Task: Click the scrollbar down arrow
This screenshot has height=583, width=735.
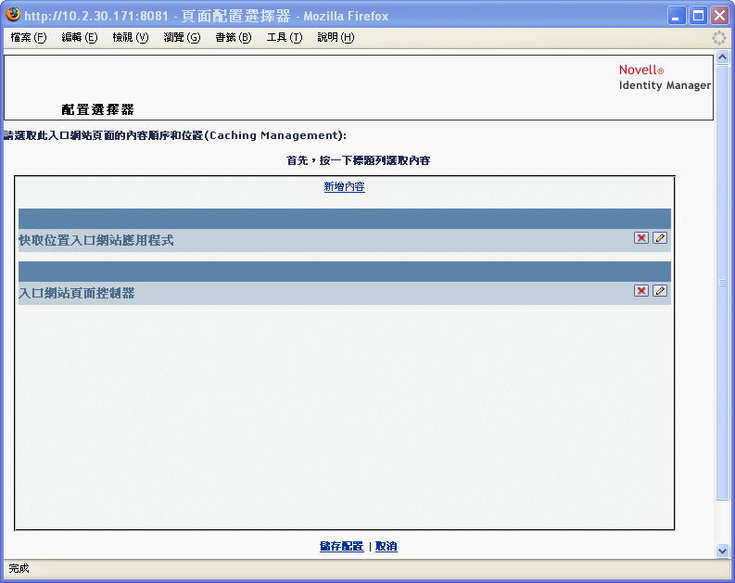Action: [x=722, y=551]
